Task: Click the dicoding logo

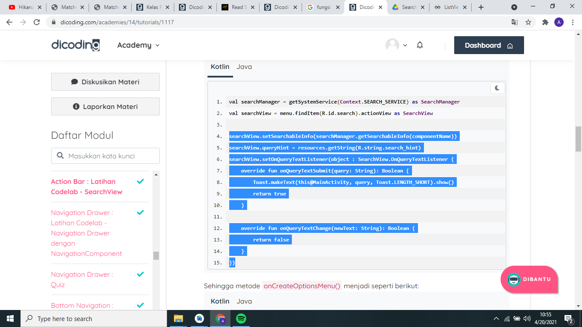Action: [75, 45]
